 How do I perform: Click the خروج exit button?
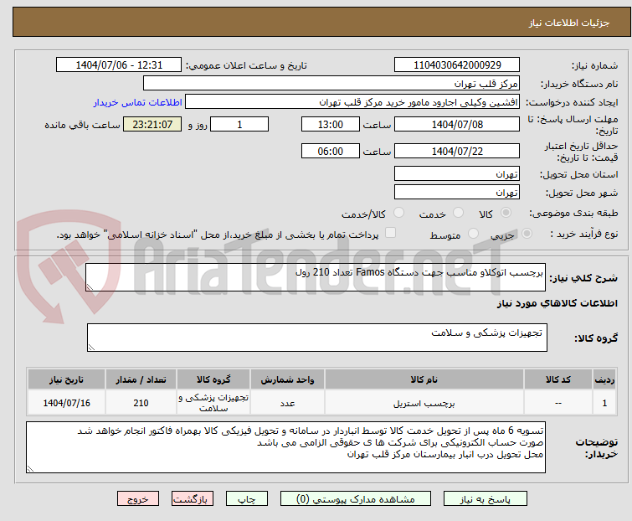point(138,499)
